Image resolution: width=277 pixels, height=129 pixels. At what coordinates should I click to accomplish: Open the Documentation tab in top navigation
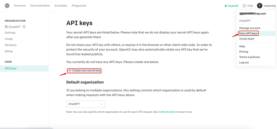coord(40,6)
